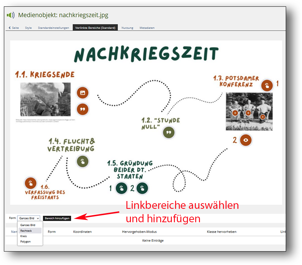Click the orange touch icon near Verfassung des Freistaats
The width and height of the screenshot is (302, 265).
pyautogui.click(x=30, y=183)
